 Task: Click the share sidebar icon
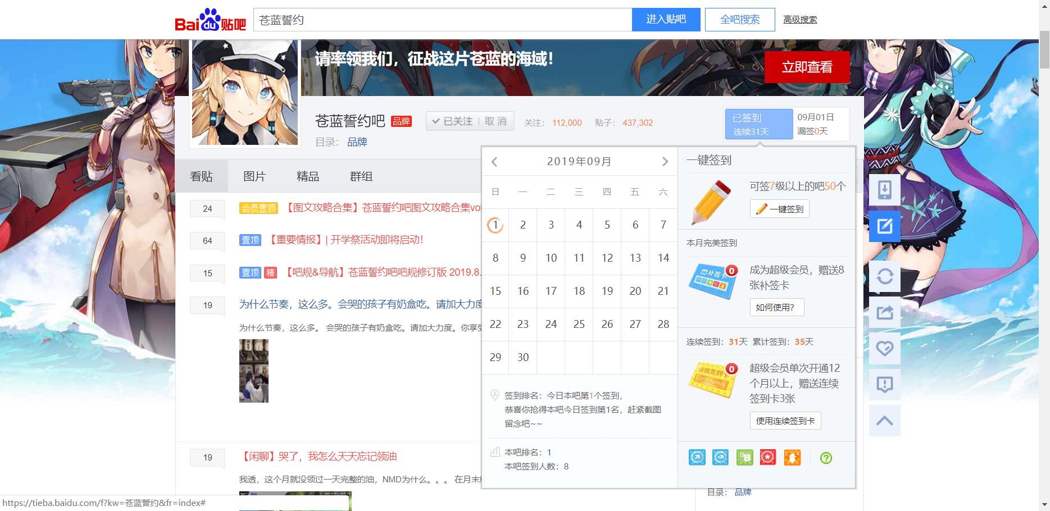(x=884, y=312)
